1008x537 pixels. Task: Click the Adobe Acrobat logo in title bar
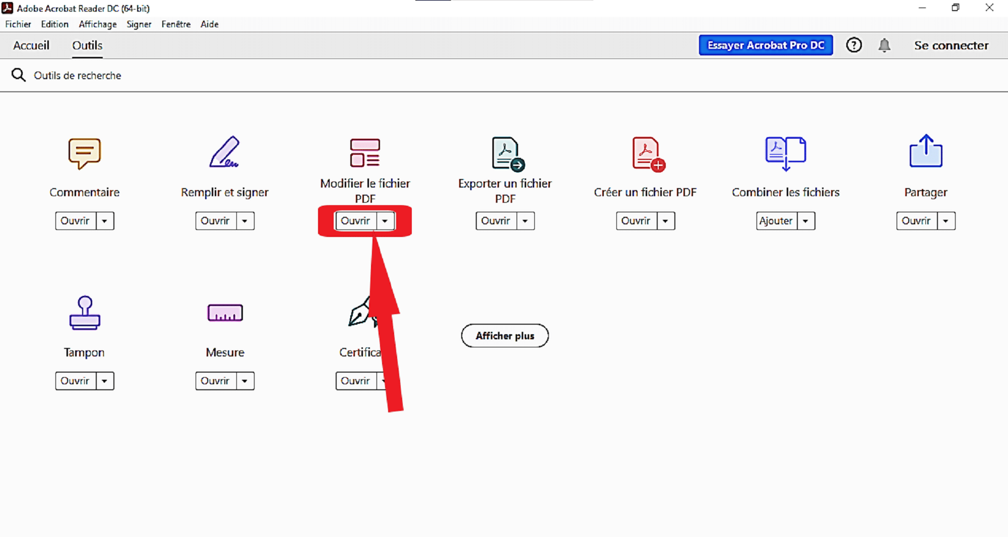pyautogui.click(x=8, y=8)
